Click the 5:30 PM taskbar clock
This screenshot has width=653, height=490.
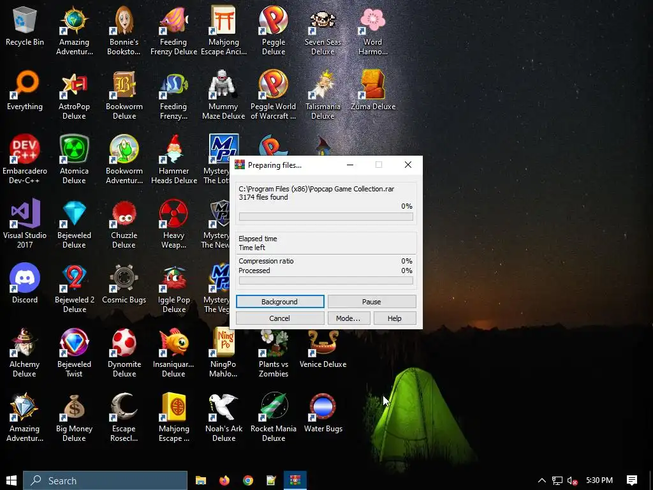pyautogui.click(x=599, y=480)
